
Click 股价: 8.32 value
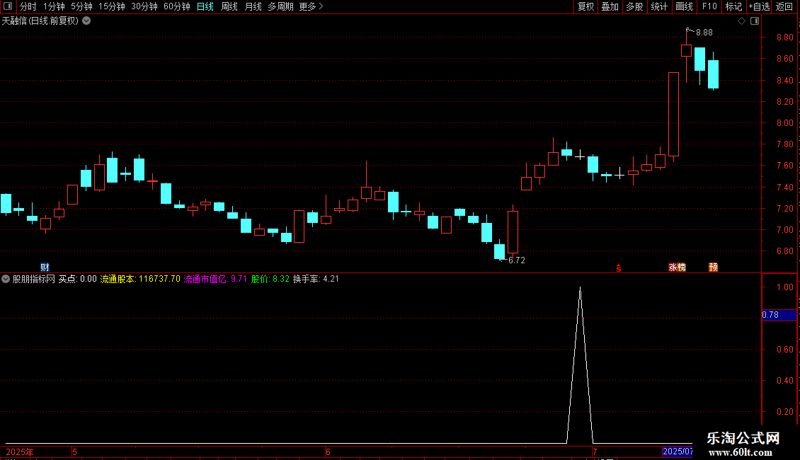[270, 279]
